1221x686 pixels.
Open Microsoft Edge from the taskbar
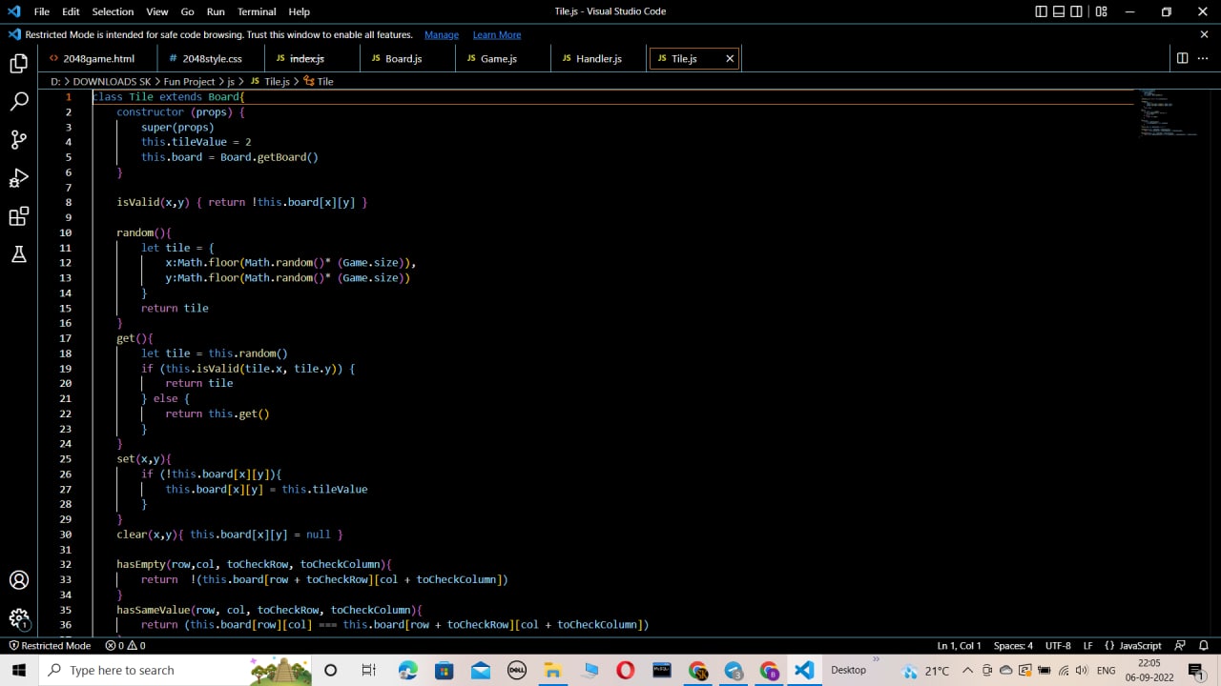click(x=408, y=670)
